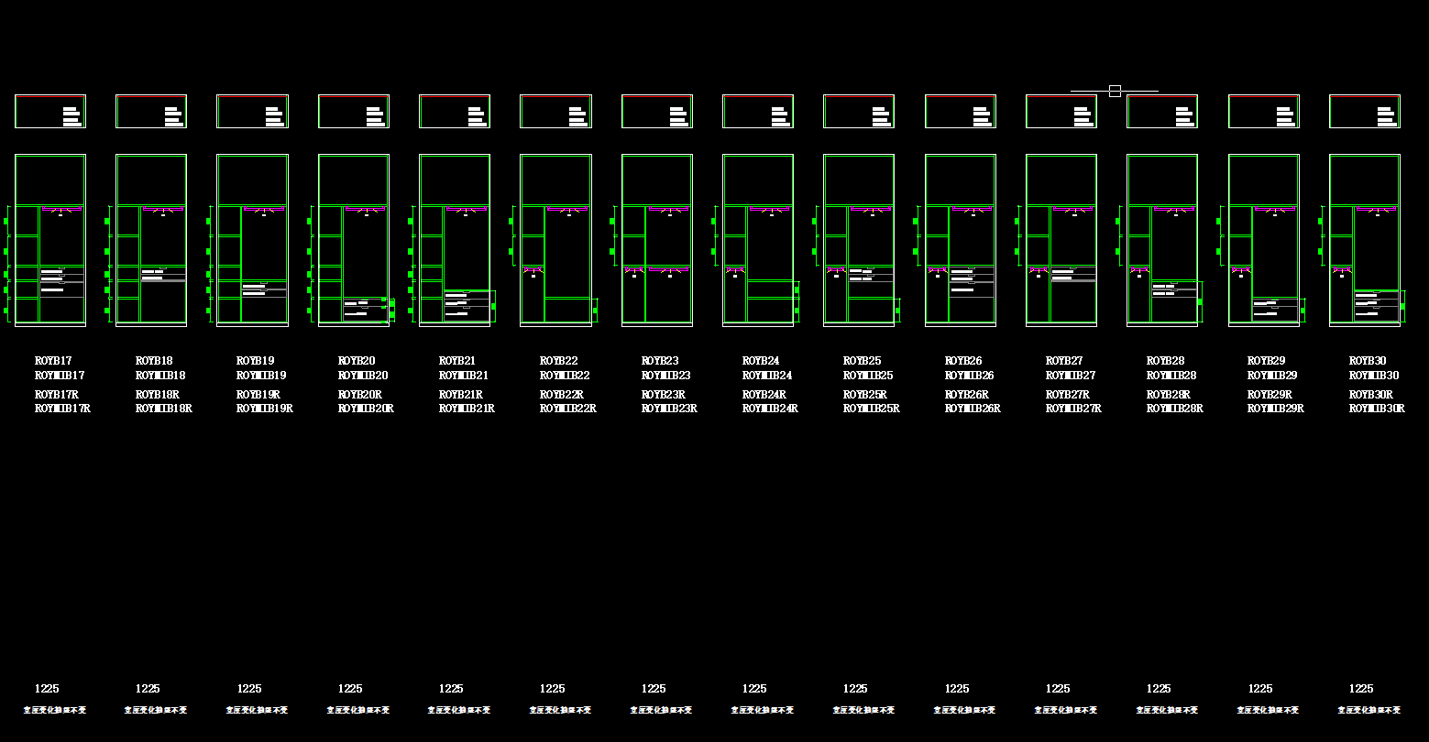Screen dimensions: 1429x742
Task: Pick the drawer unit inside ROYB29
Action: click(1275, 310)
